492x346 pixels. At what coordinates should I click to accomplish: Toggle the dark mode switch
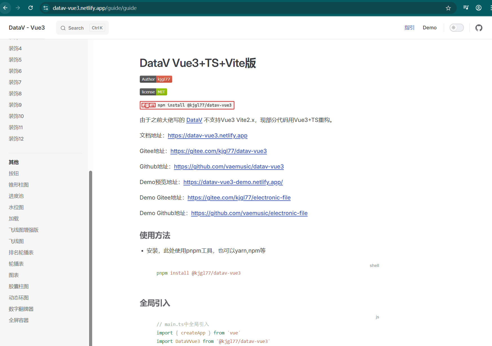[456, 28]
